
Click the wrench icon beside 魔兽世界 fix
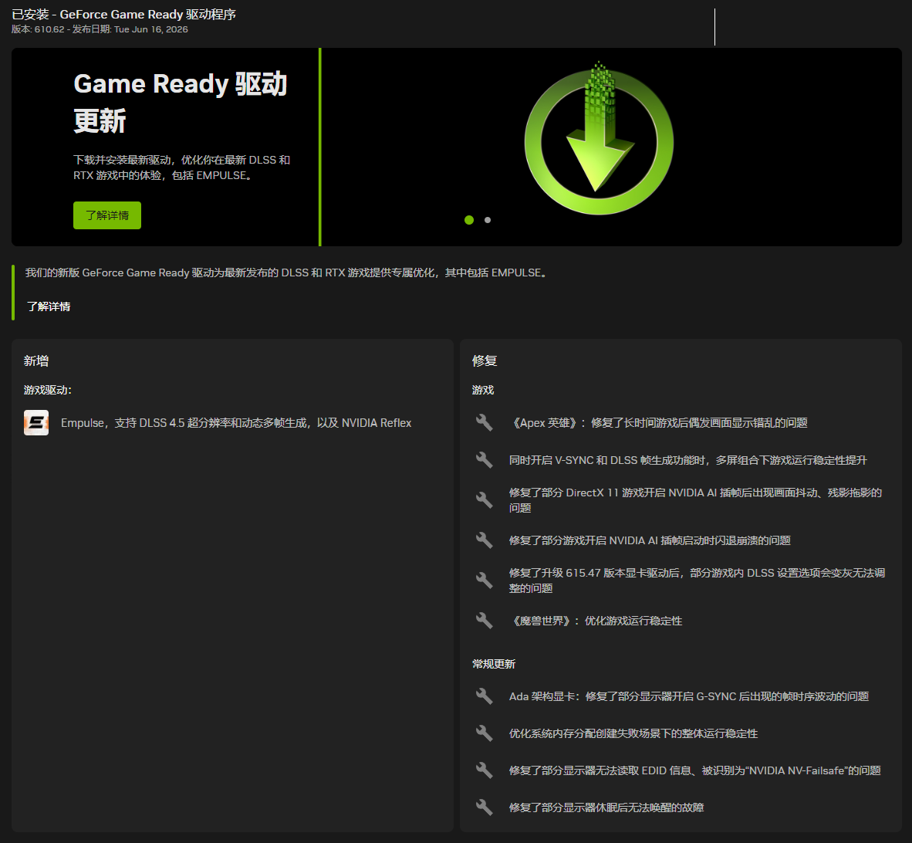click(x=484, y=621)
